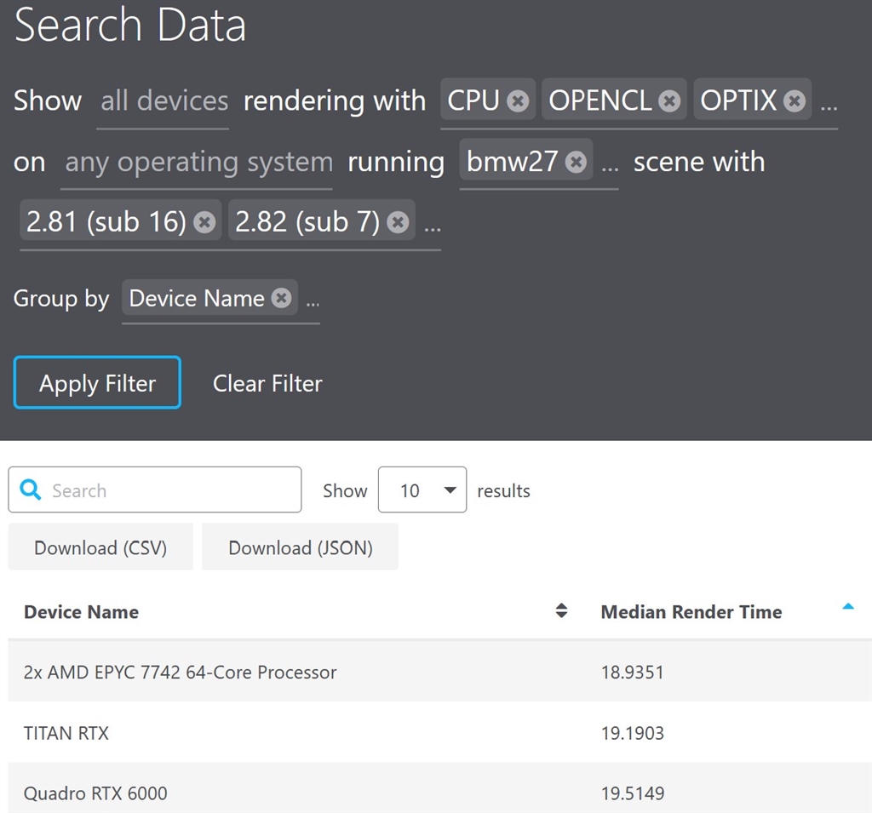Click the magnifier icon in search box
Viewport: 872px width, 813px height.
point(31,490)
